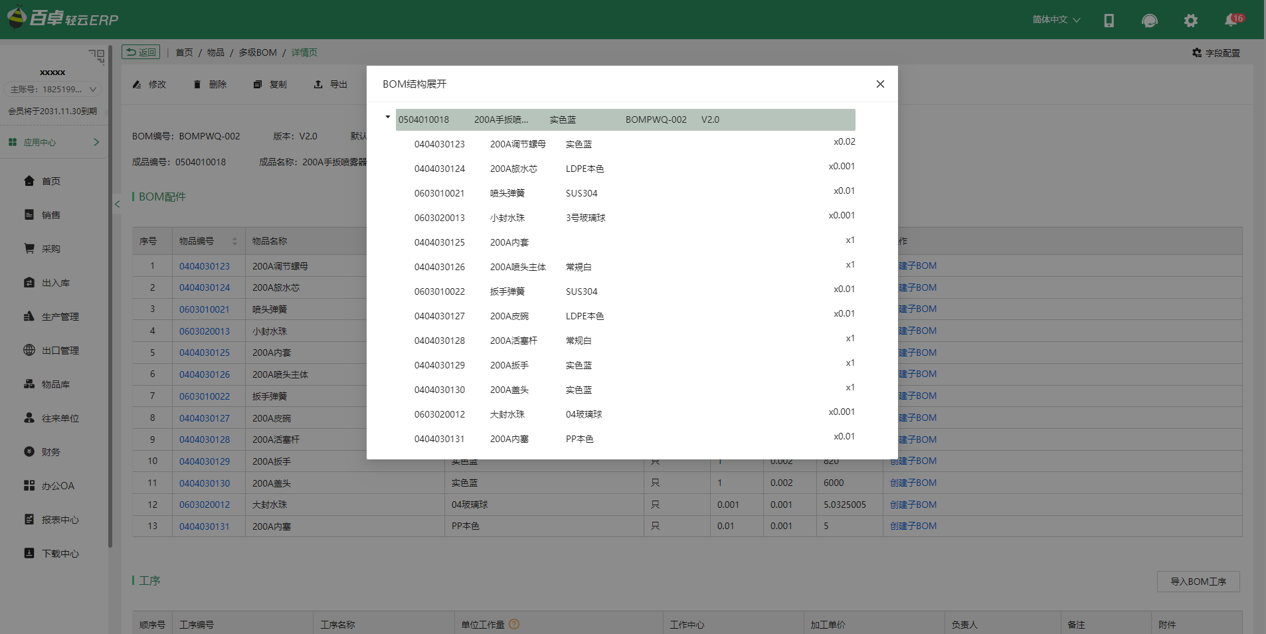Click the 往来单位 contacts icon
Image resolution: width=1266 pixels, height=634 pixels.
[x=29, y=418]
